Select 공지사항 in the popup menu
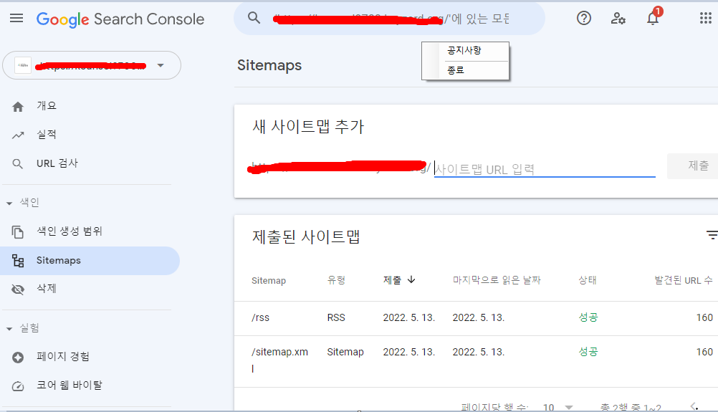Image resolution: width=718 pixels, height=412 pixels. pos(464,50)
